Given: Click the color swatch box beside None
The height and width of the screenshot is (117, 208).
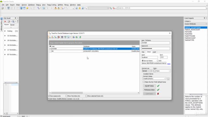Looking at the screenshot, I should [155, 71].
